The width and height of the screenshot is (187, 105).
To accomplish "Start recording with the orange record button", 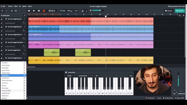I will pos(44,11).
